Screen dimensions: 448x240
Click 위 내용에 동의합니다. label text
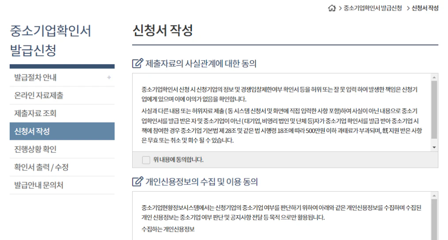[178, 160]
